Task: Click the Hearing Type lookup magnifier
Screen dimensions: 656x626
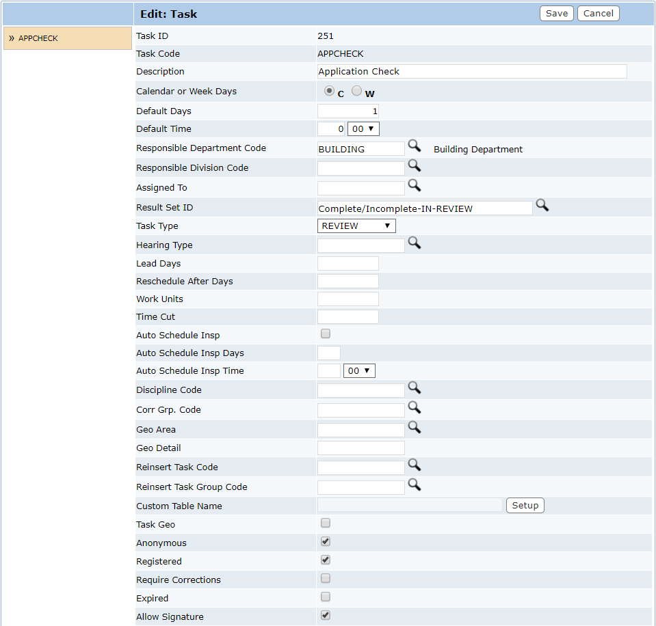Action: point(414,243)
